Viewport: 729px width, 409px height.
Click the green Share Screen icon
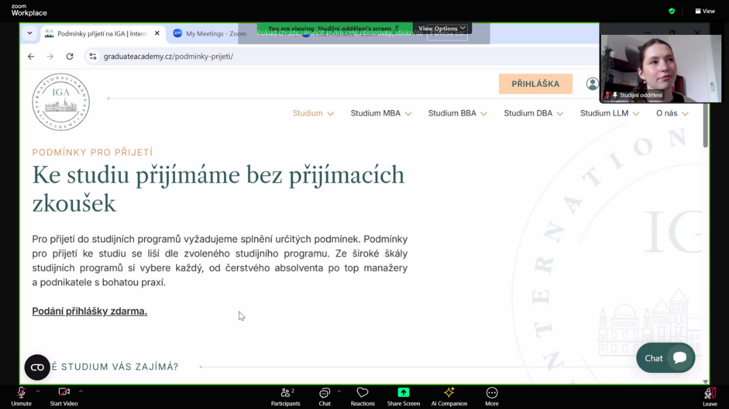coord(403,393)
